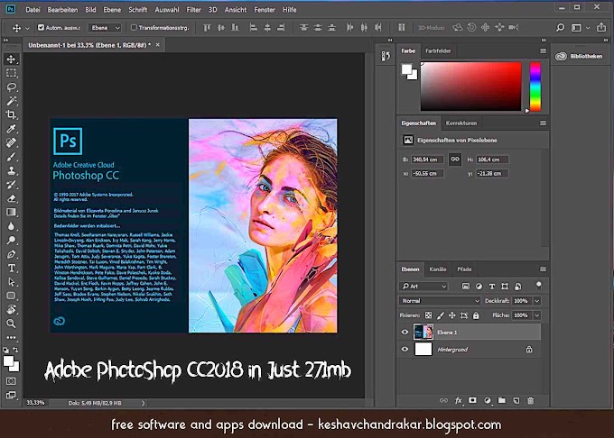Select the Zoom tool

11,324
